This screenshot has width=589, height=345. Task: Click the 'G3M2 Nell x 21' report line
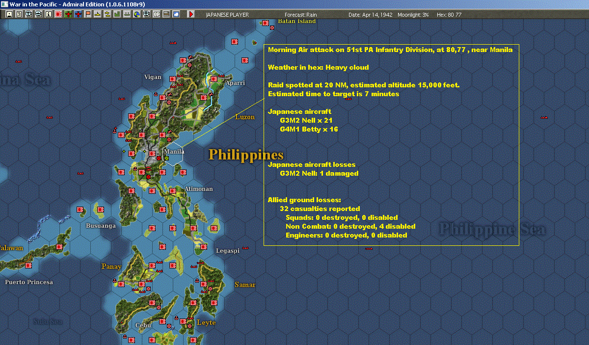(307, 120)
